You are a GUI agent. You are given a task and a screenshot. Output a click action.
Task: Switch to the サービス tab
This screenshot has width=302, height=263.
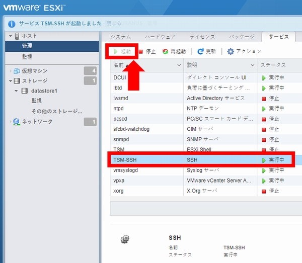pyautogui.click(x=278, y=37)
